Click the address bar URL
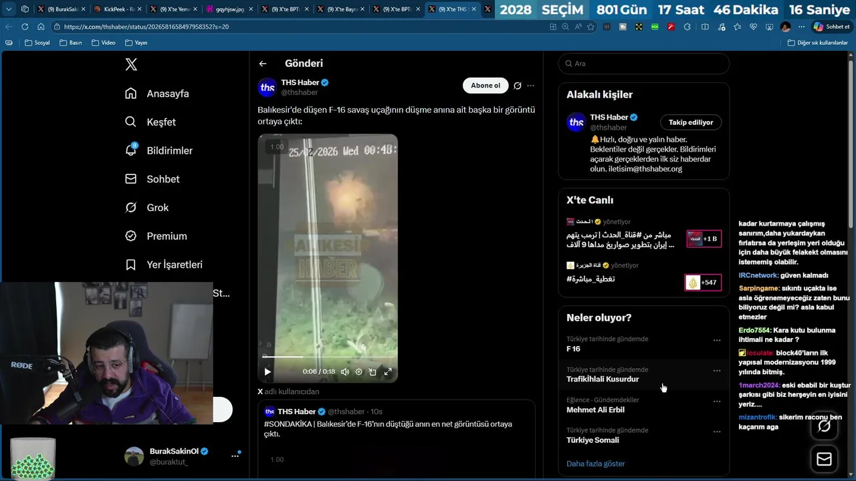Image resolution: width=856 pixels, height=481 pixels. (146, 27)
